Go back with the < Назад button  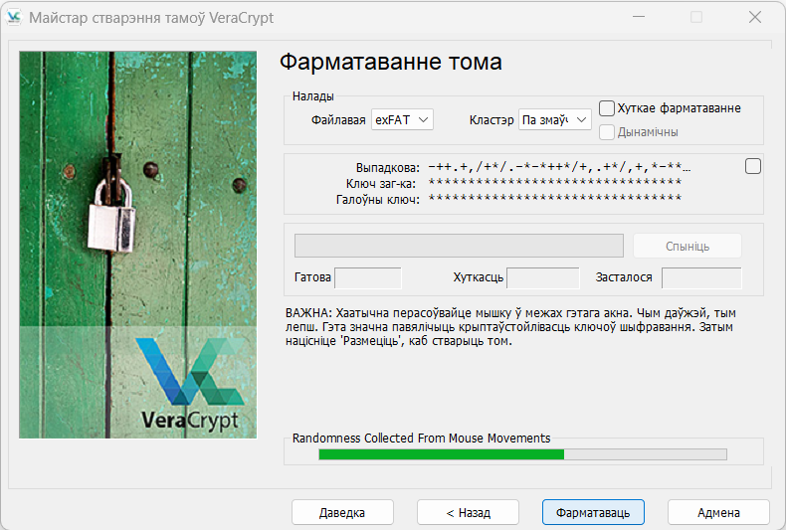pyautogui.click(x=468, y=512)
